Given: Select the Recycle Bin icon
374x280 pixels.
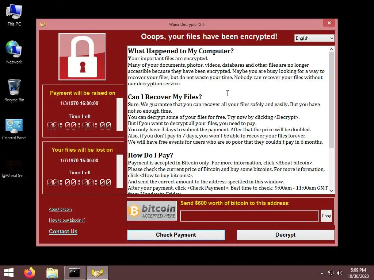Looking at the screenshot, I should click(14, 90).
